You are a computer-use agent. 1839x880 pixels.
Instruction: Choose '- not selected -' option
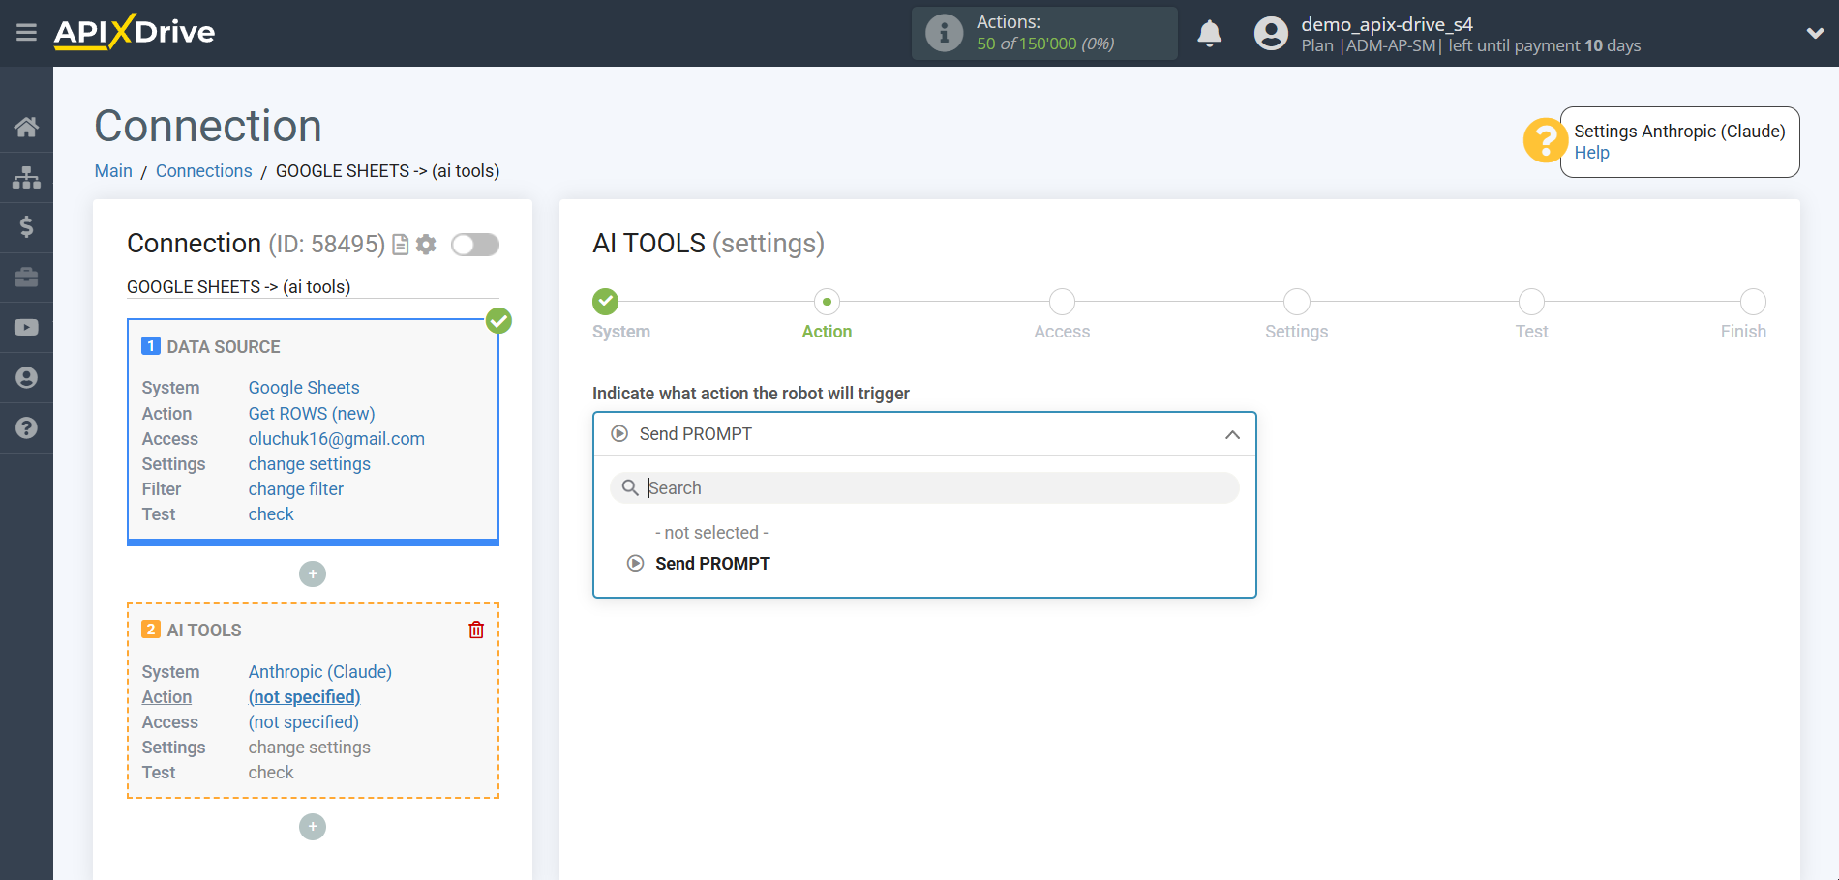711,533
